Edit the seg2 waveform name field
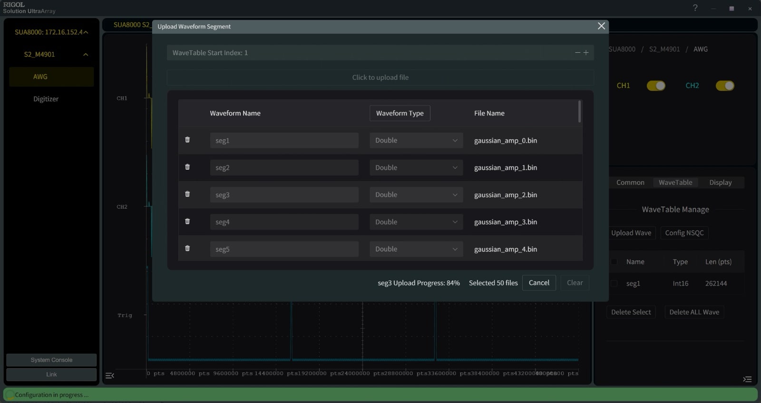The height and width of the screenshot is (403, 761). (x=284, y=167)
